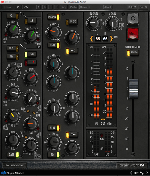150x176 pixels.
Task: Click the red Mute button
Action: tap(133, 34)
